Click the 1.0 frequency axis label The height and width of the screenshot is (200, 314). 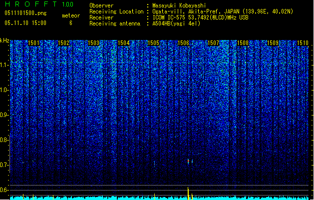click(x=4, y=90)
